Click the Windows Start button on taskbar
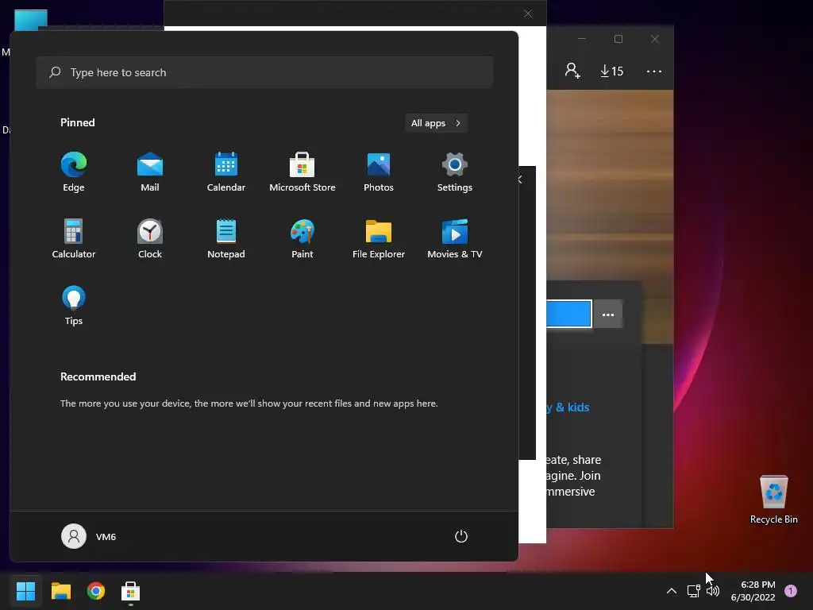This screenshot has height=610, width=813. coord(25,591)
